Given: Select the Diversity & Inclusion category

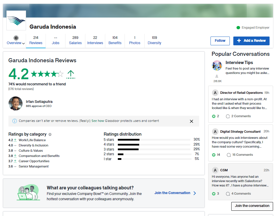Looking at the screenshot, I should click(33, 145).
